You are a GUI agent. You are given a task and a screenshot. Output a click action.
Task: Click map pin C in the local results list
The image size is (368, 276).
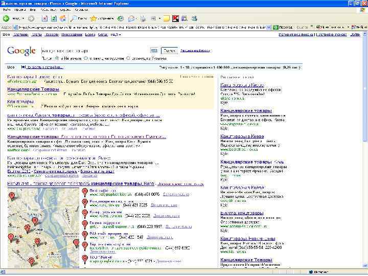(85, 214)
